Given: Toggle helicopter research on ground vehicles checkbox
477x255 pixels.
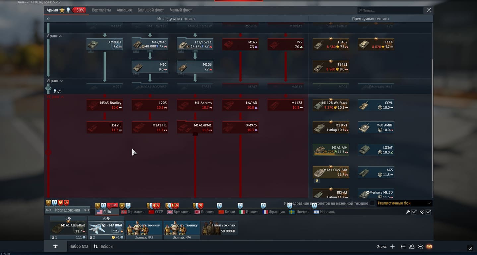Looking at the screenshot, I should [x=372, y=203].
